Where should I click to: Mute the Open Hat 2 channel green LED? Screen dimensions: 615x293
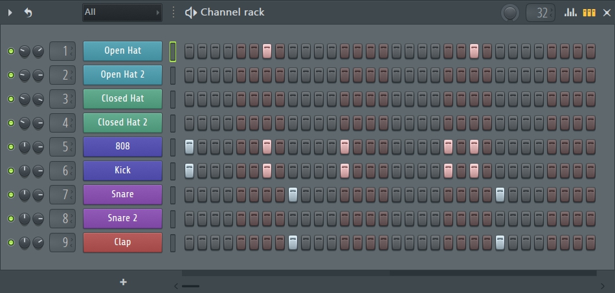click(11, 75)
